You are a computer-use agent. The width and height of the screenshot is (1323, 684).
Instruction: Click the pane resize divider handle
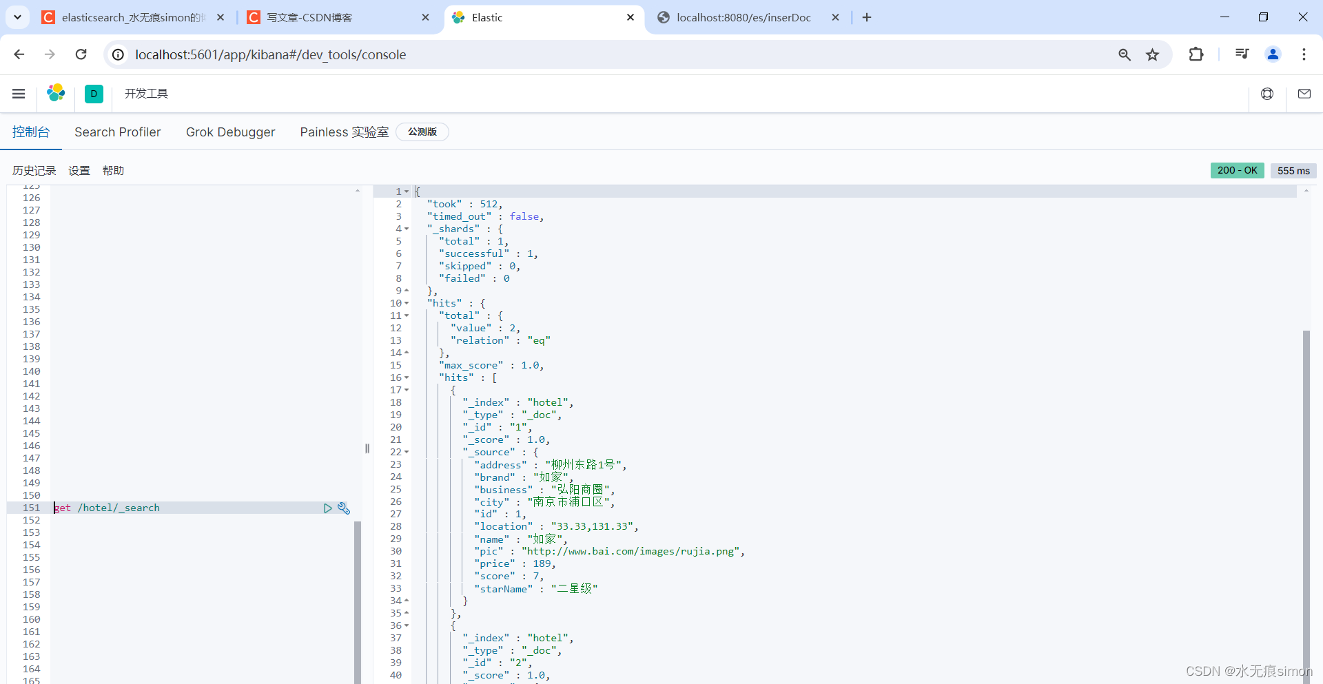367,448
